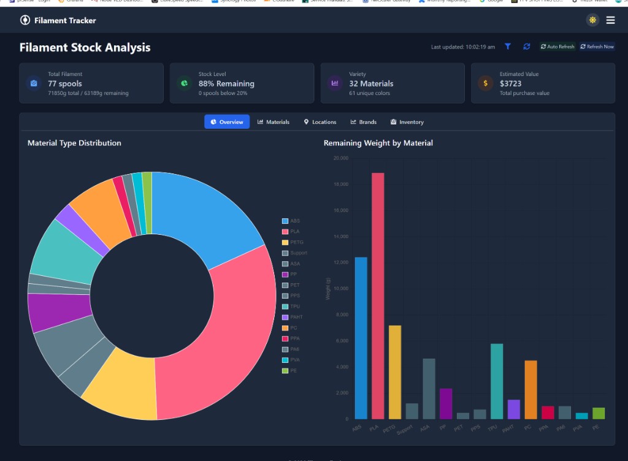The width and height of the screenshot is (628, 461).
Task: Click the chart icon on Variety card
Action: click(335, 83)
